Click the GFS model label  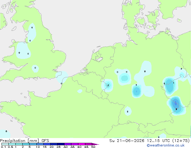tap(45, 141)
